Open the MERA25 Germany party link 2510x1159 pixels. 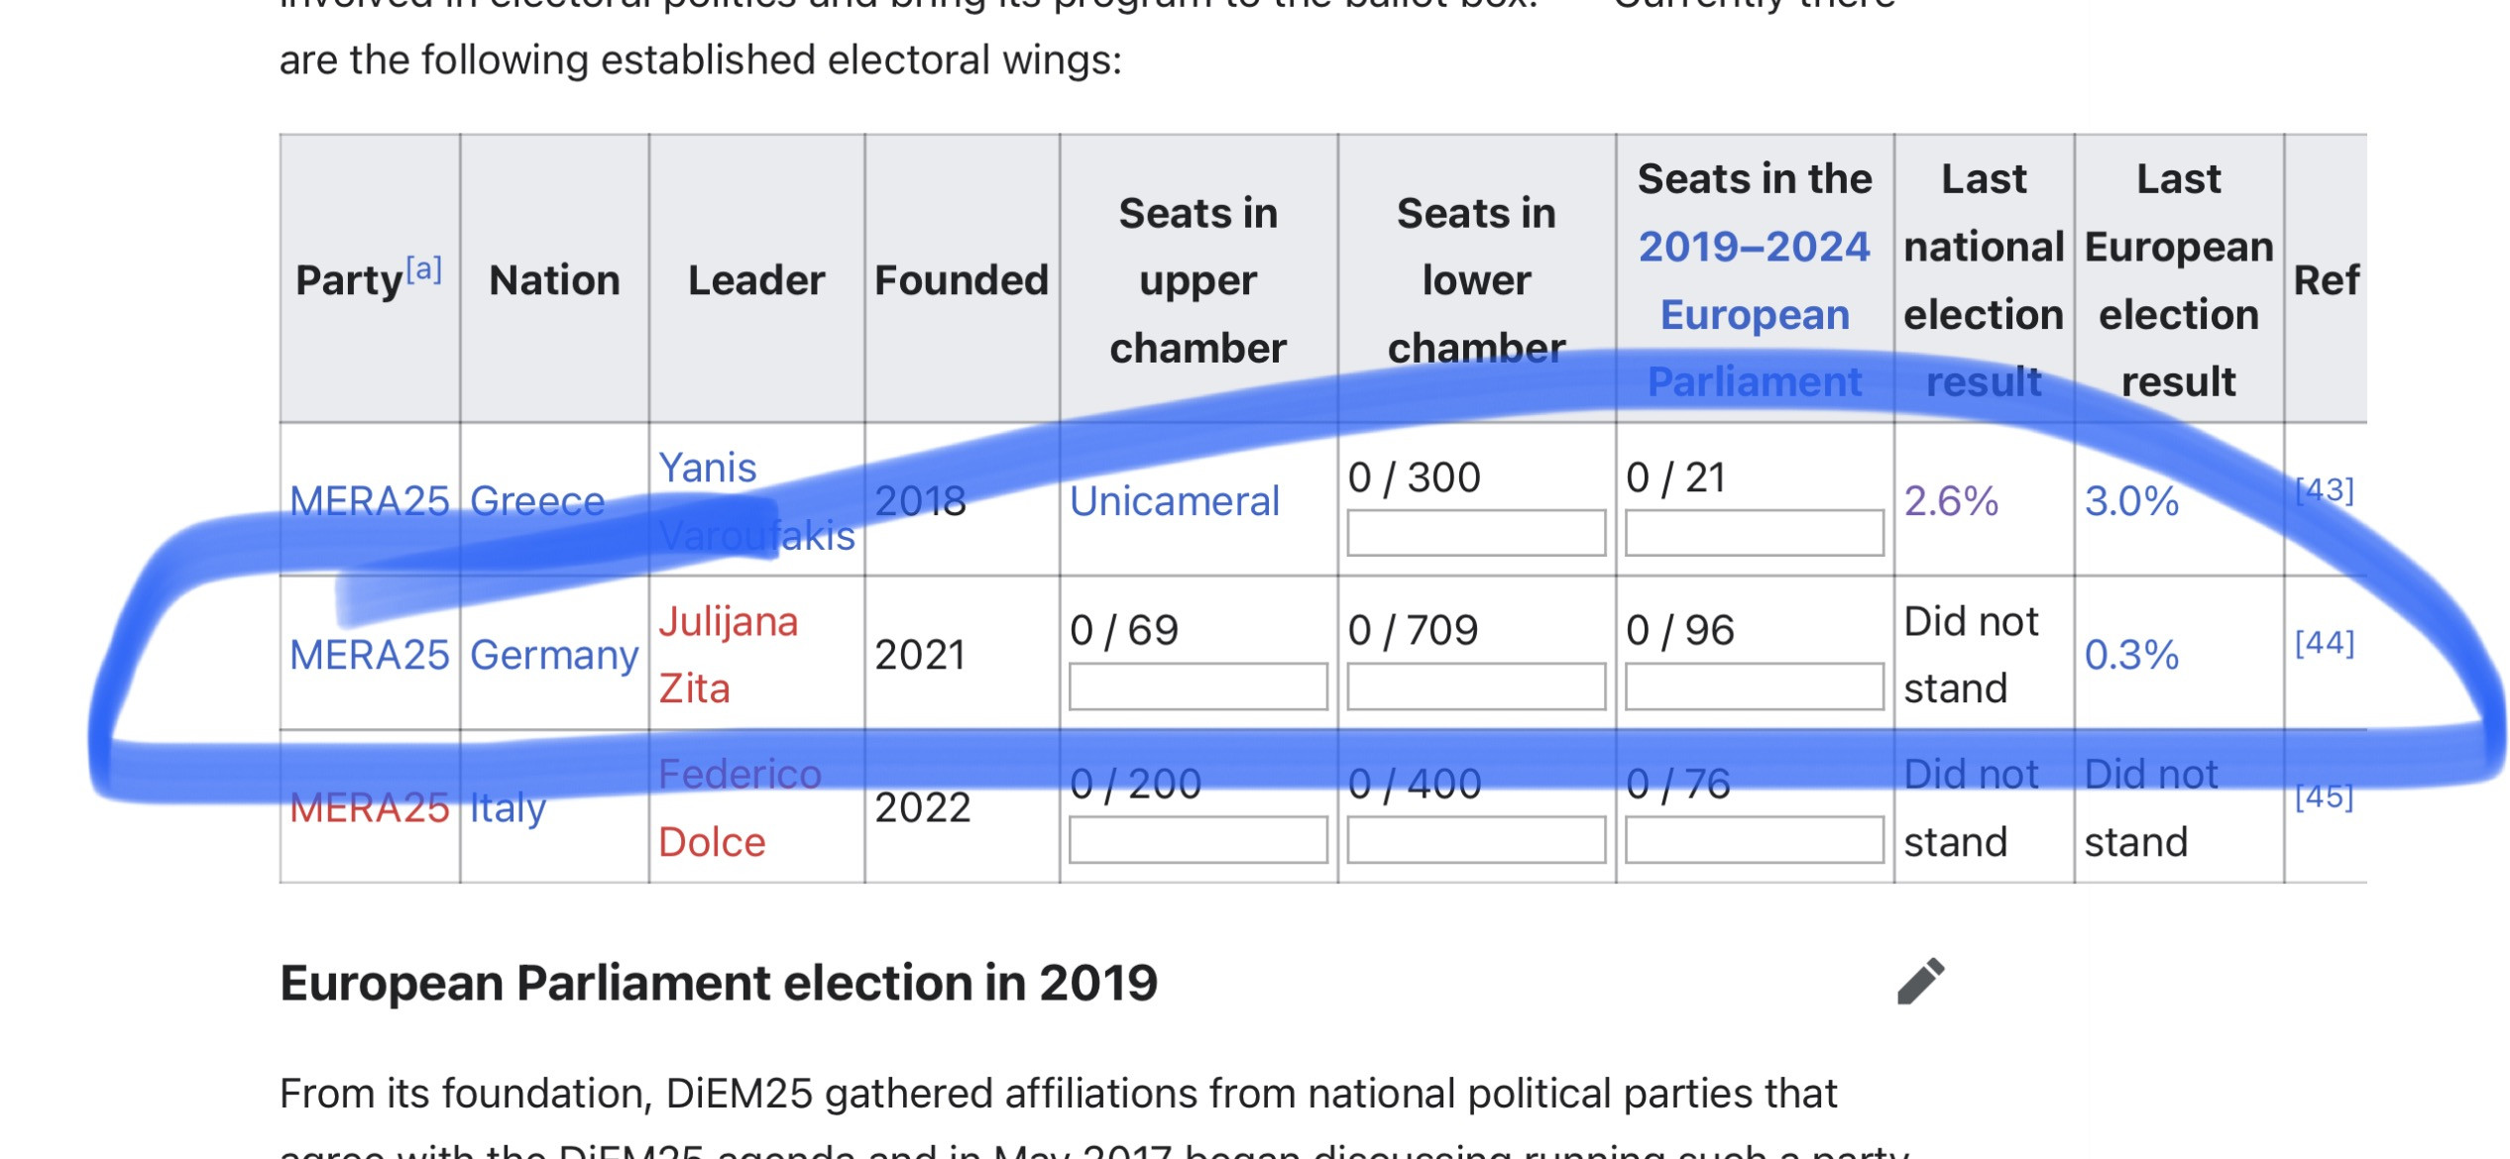pyautogui.click(x=369, y=655)
